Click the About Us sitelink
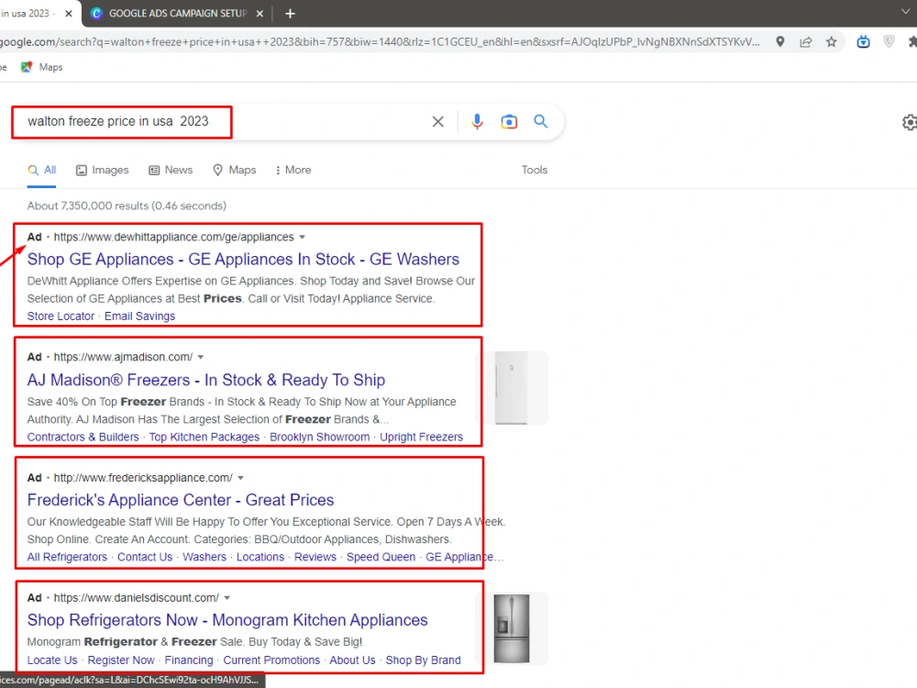 353,660
